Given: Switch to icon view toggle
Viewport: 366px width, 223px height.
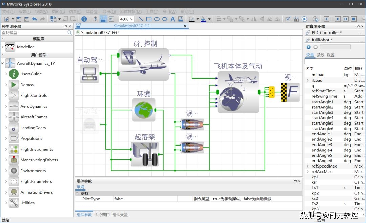Looking at the screenshot, I should 95,19.
